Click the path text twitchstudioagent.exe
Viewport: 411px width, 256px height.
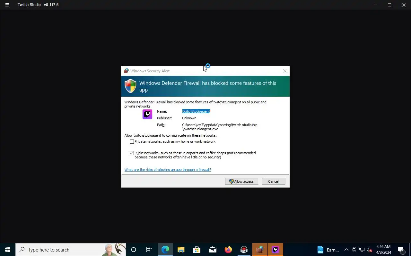tap(200, 129)
